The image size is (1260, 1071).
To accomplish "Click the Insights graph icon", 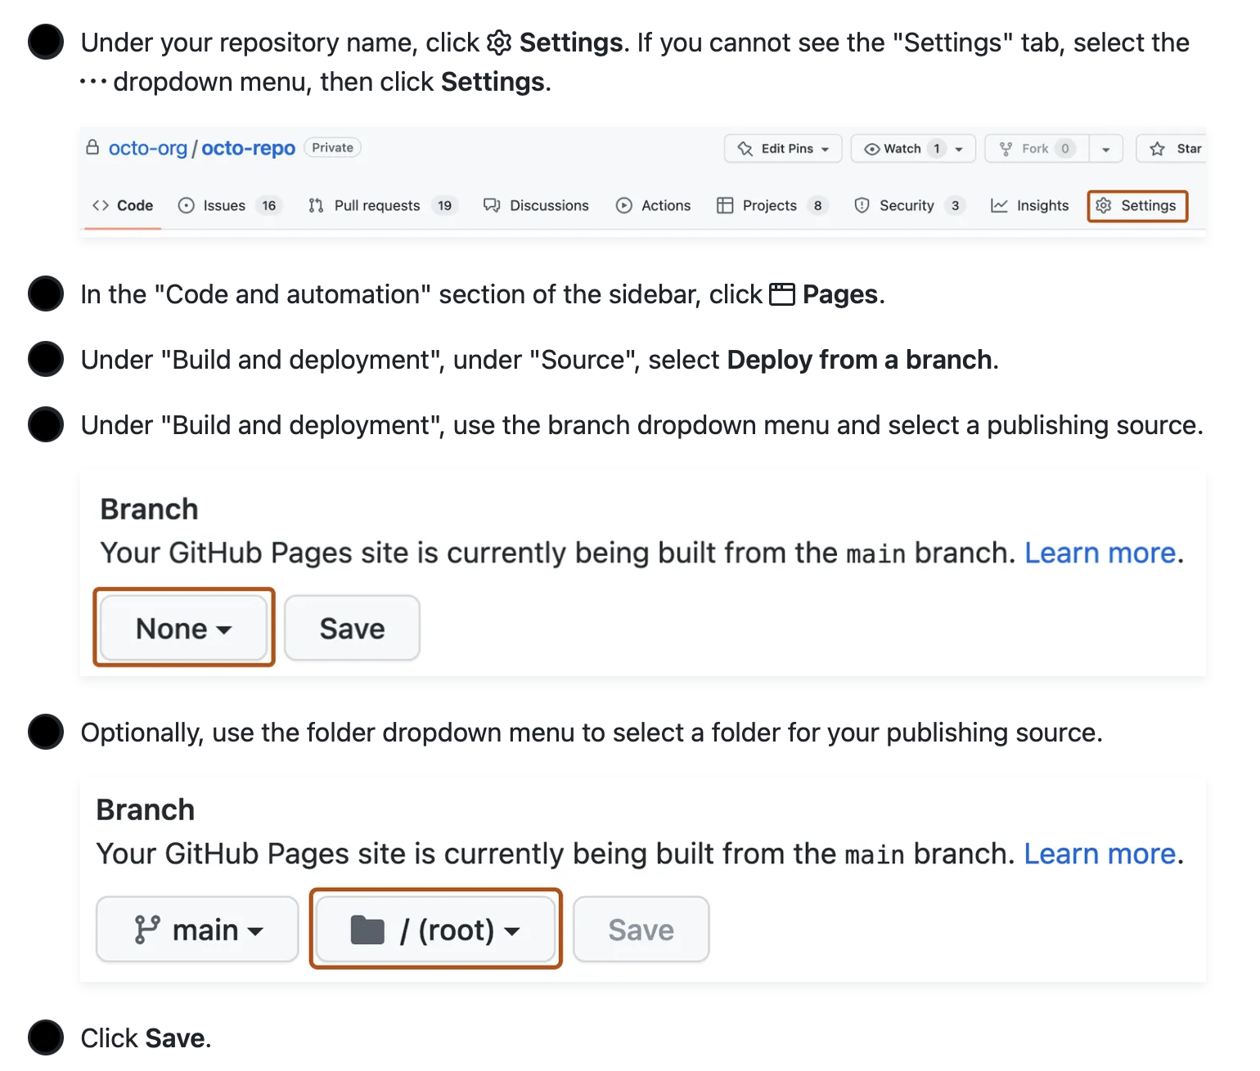I will [x=999, y=205].
